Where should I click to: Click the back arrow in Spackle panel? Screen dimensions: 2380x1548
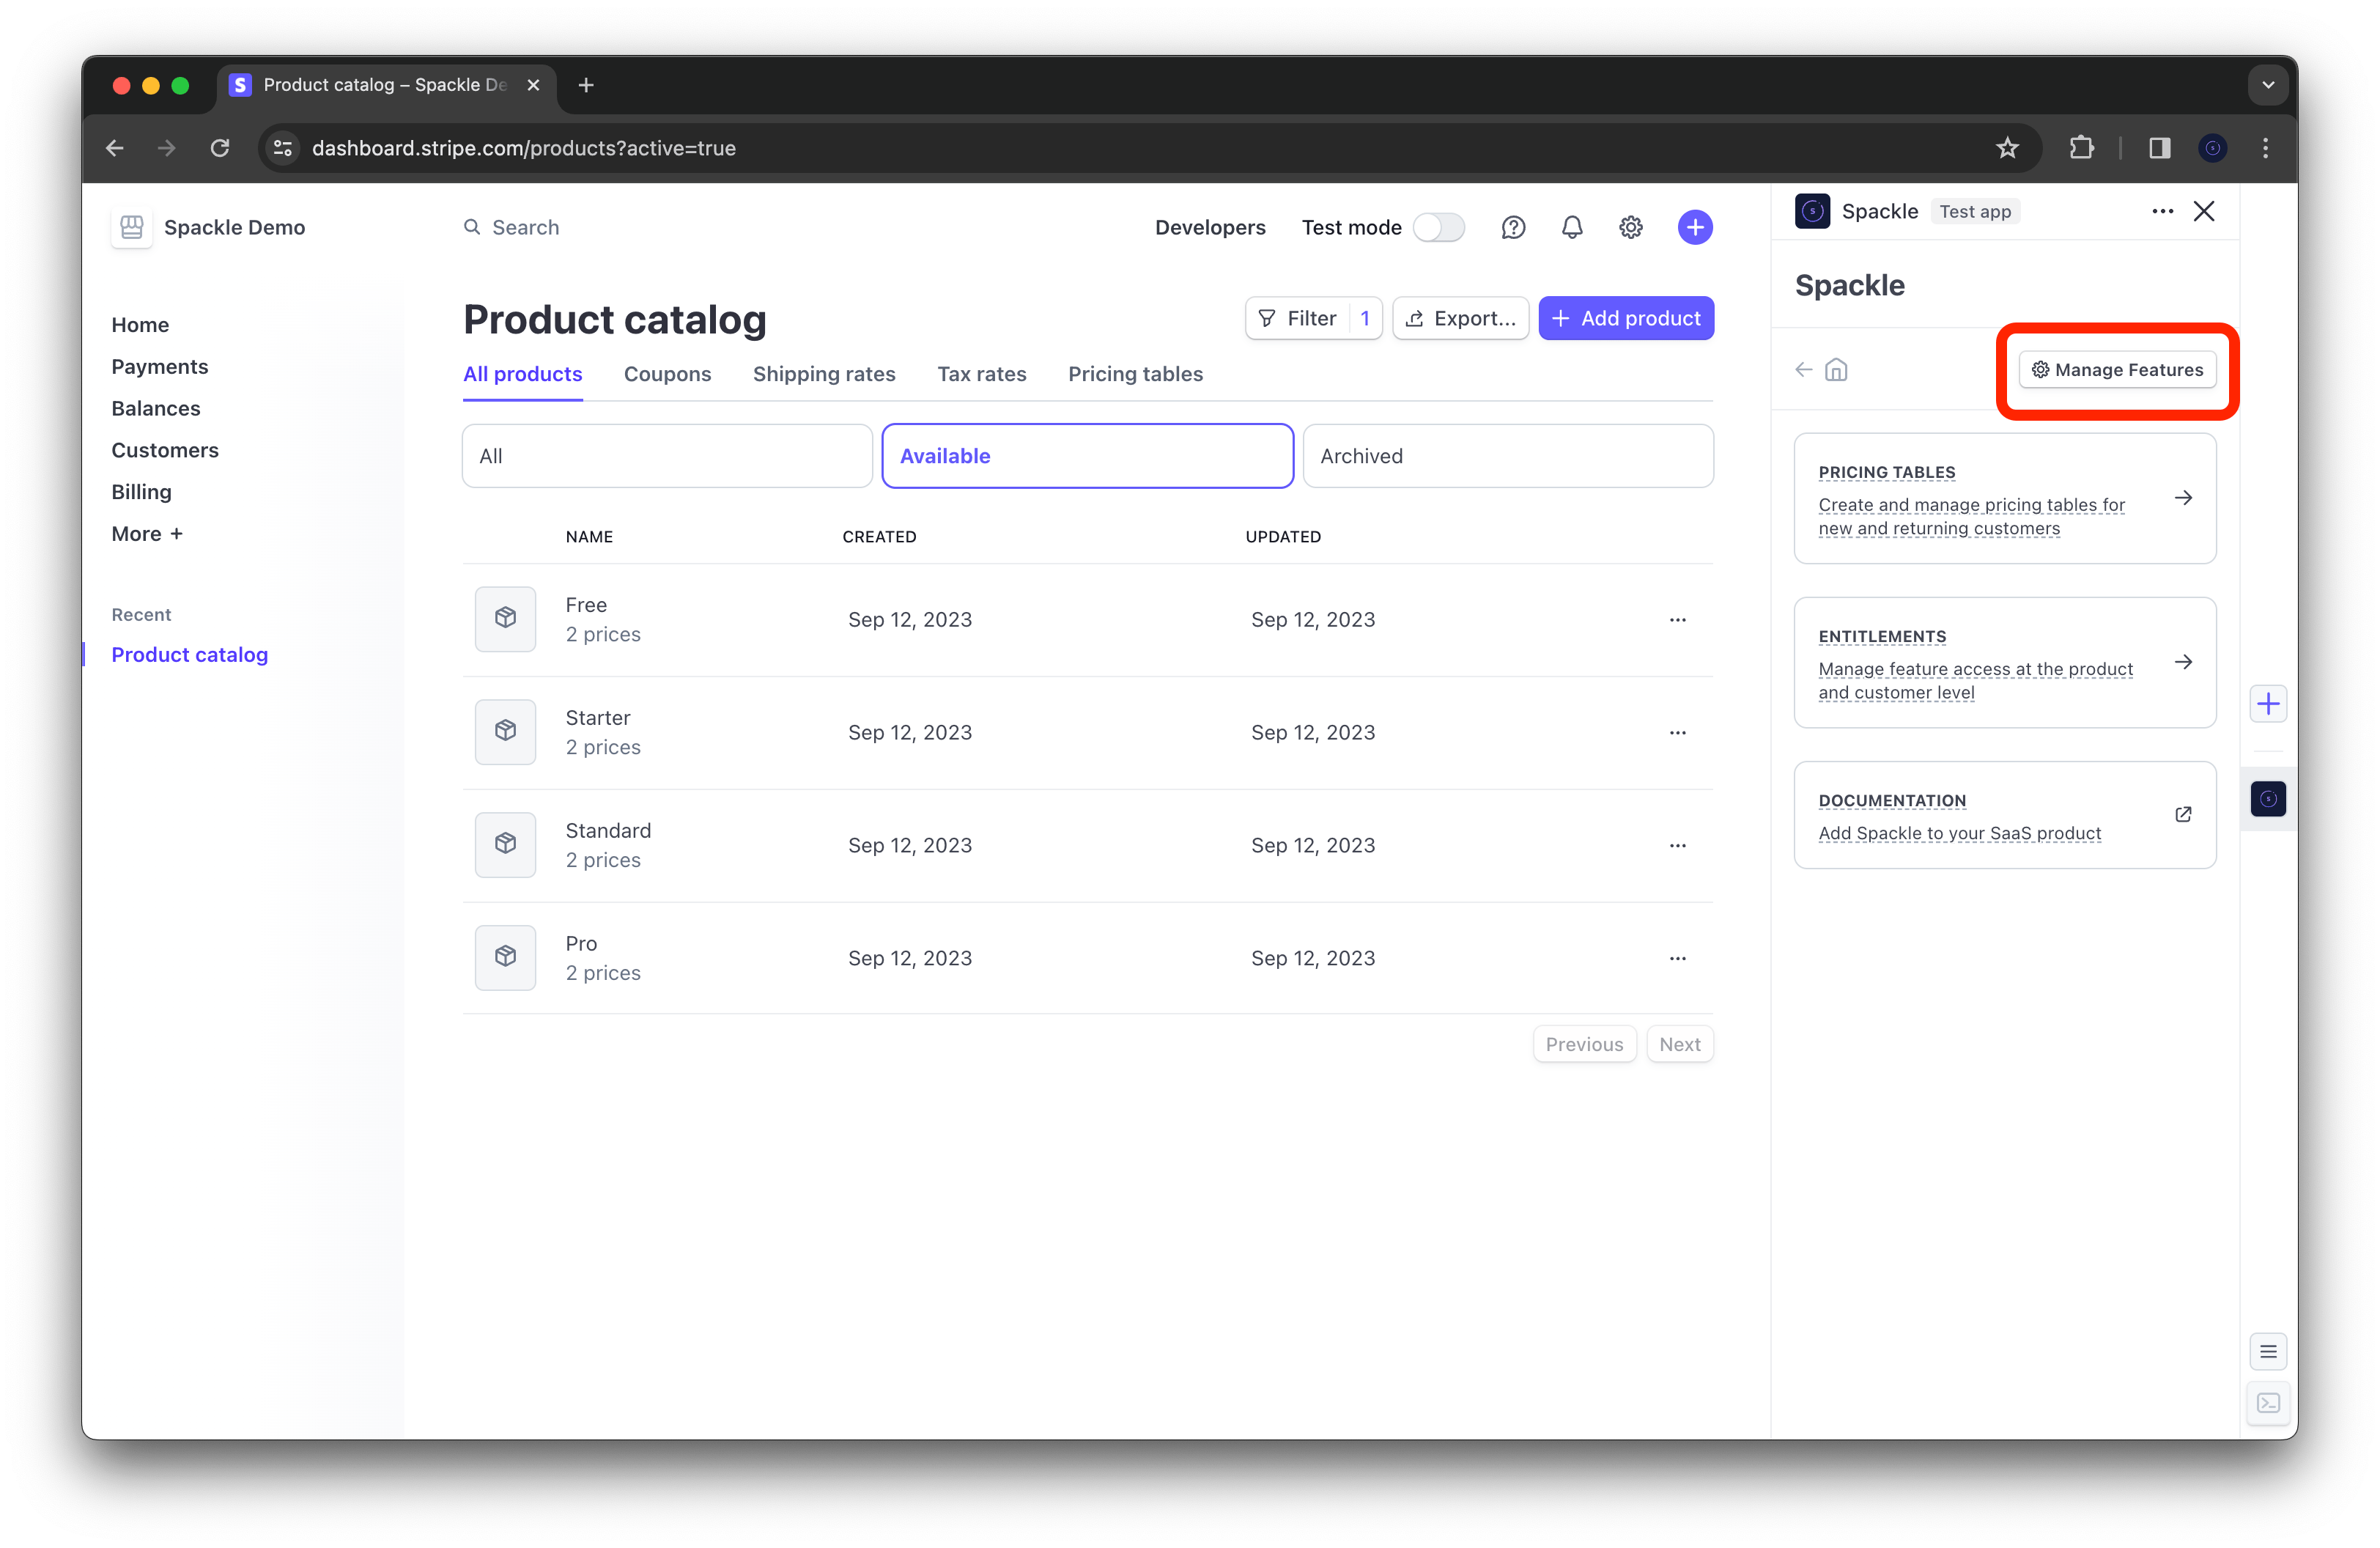(x=1804, y=368)
